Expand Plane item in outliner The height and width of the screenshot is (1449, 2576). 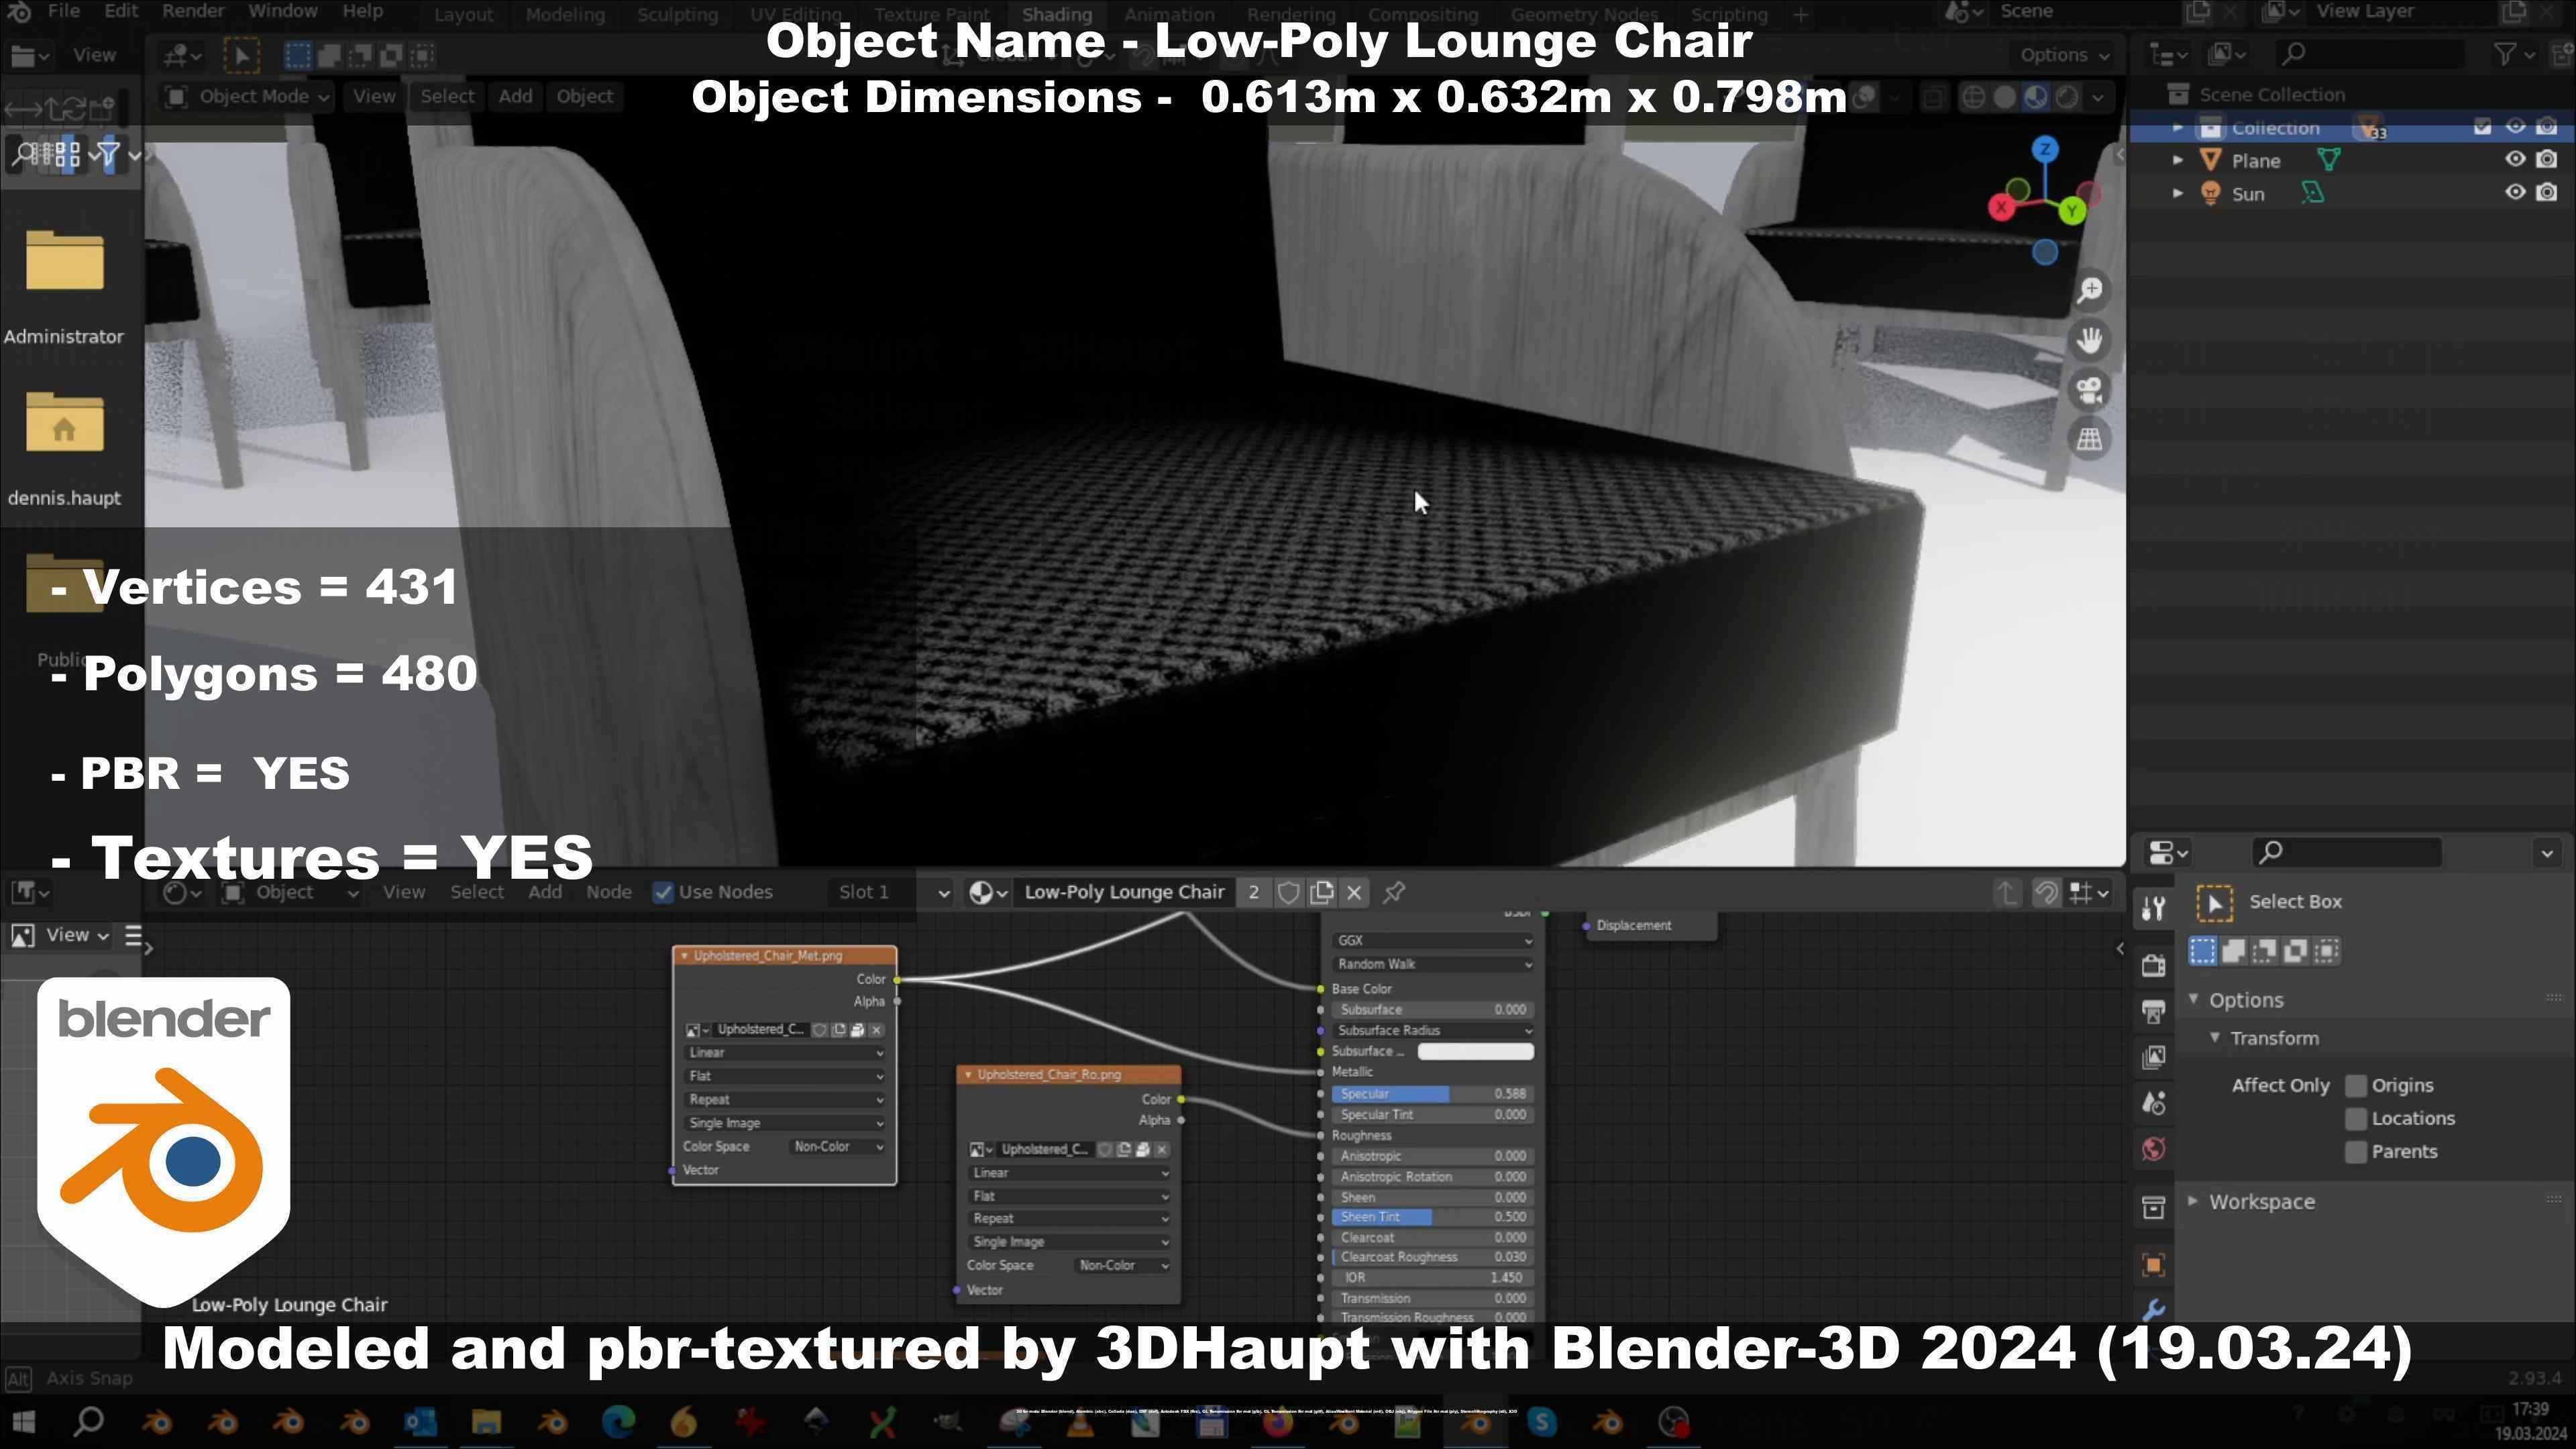2178,160
